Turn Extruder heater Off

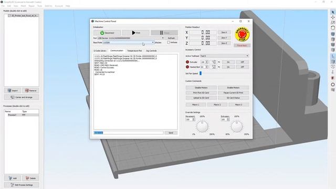click(x=242, y=62)
